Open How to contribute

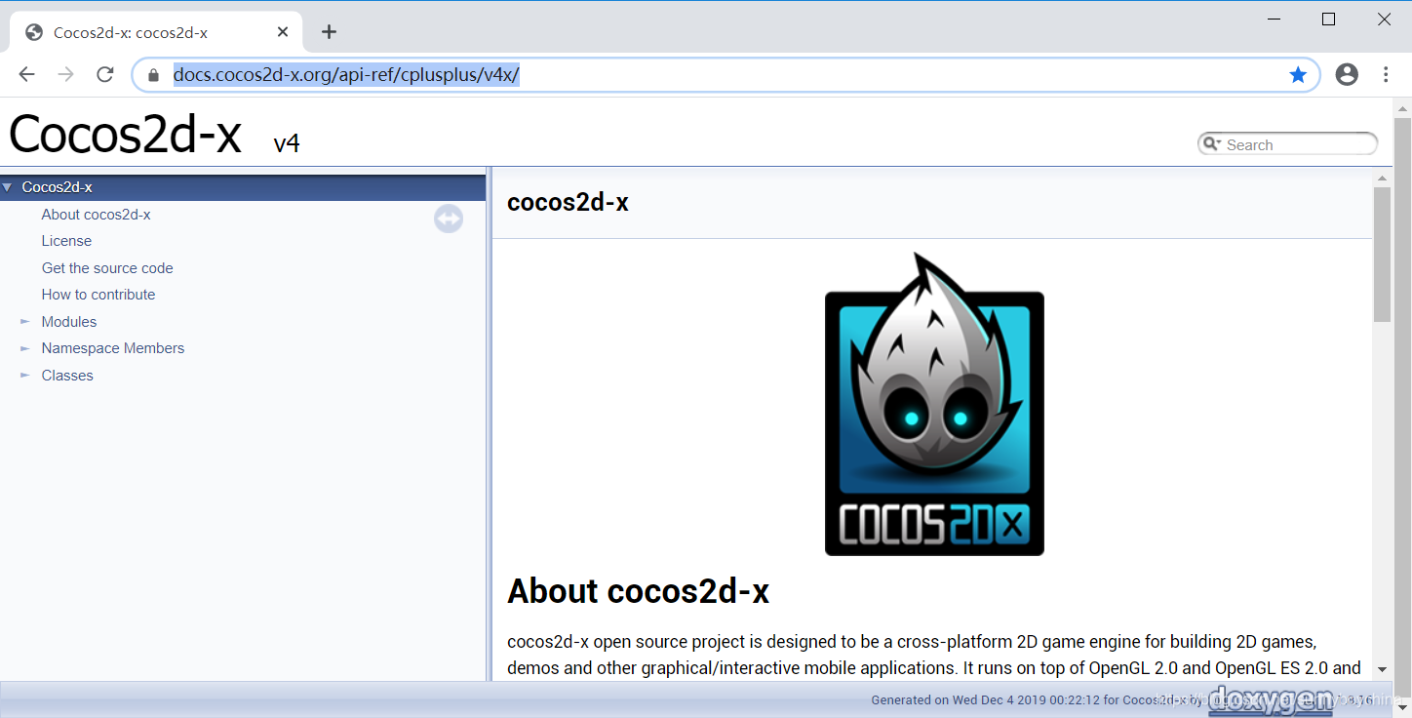point(98,295)
